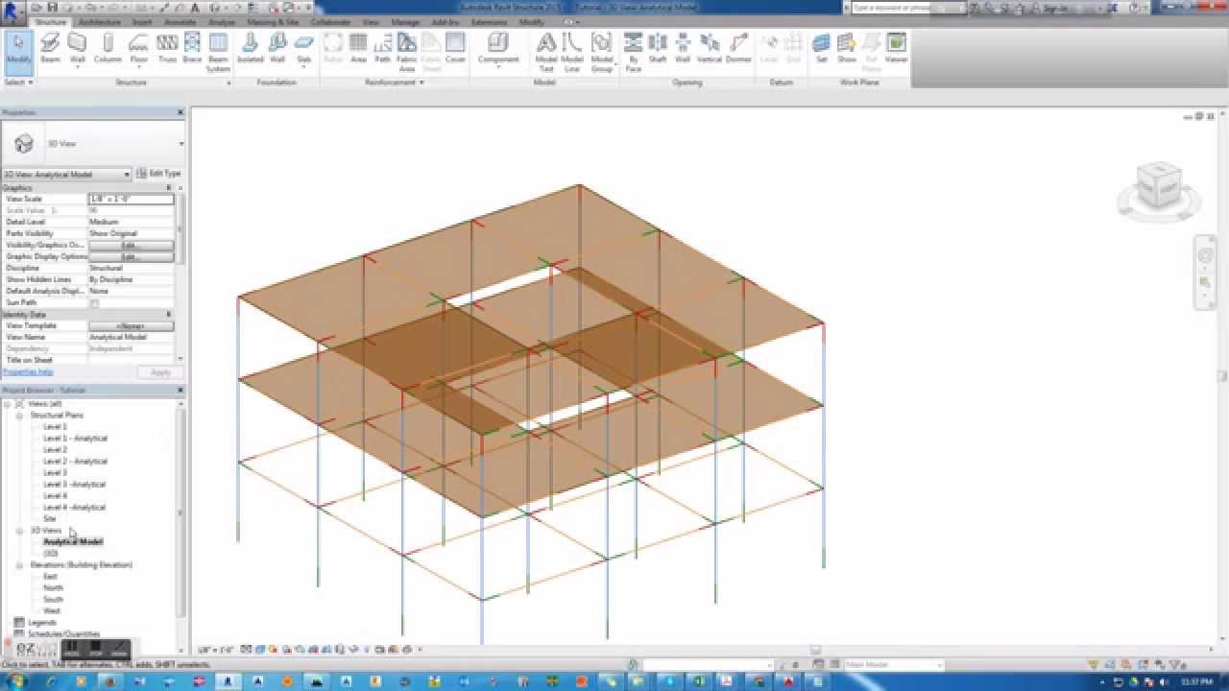Click Apply in the Properties panel
The width and height of the screenshot is (1229, 691).
[x=159, y=371]
